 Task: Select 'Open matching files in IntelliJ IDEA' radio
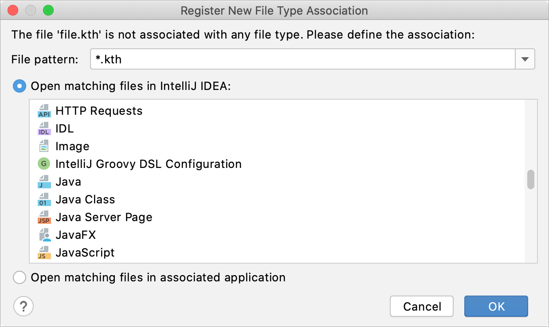(20, 86)
